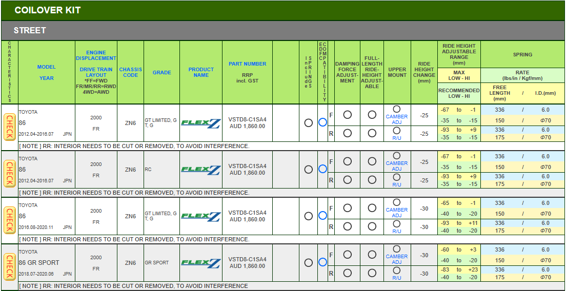This screenshot has height=291, width=566.
Task: Click rear full-length adjustable circle in GR SPORT row
Action: (372, 273)
